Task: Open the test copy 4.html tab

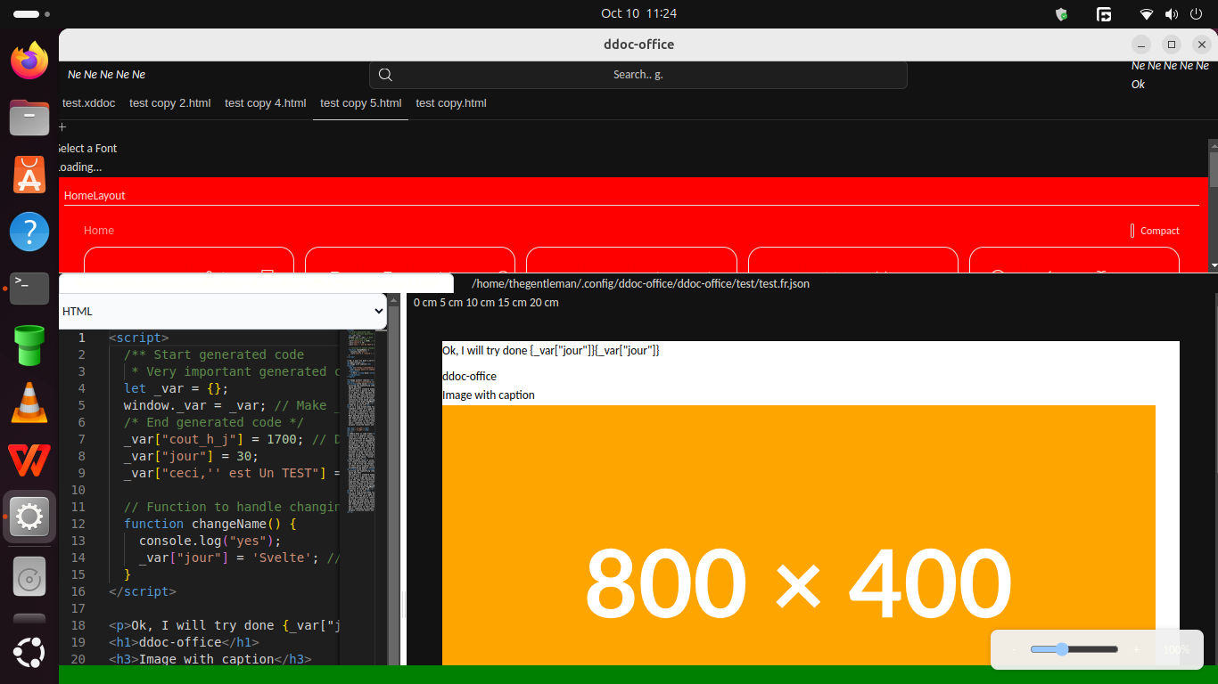Action: coord(265,103)
